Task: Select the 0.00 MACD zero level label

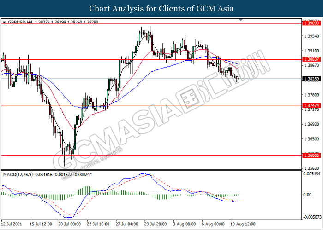Action: click(306, 195)
